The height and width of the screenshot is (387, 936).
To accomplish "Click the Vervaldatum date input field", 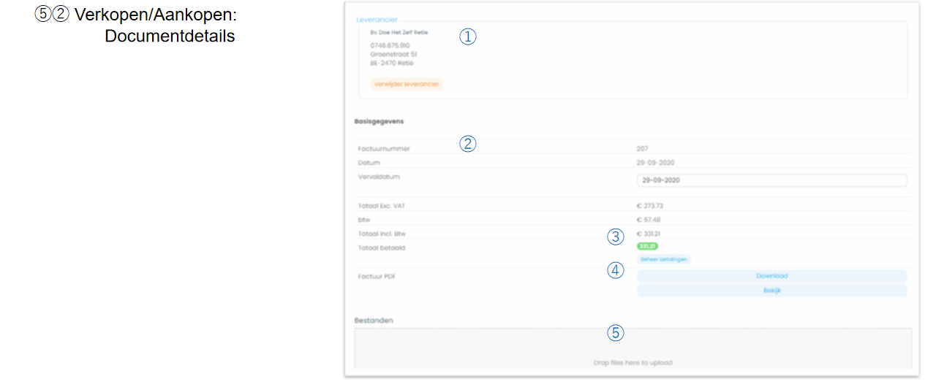I will (771, 180).
